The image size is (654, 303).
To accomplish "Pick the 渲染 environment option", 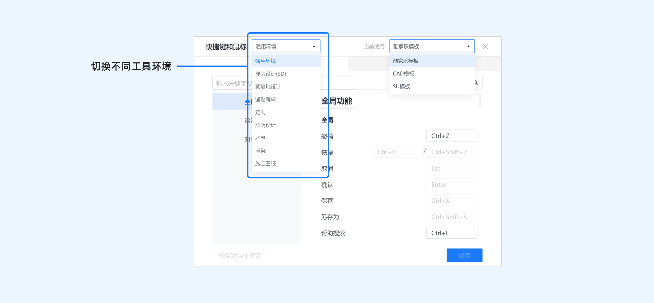I will point(260,151).
